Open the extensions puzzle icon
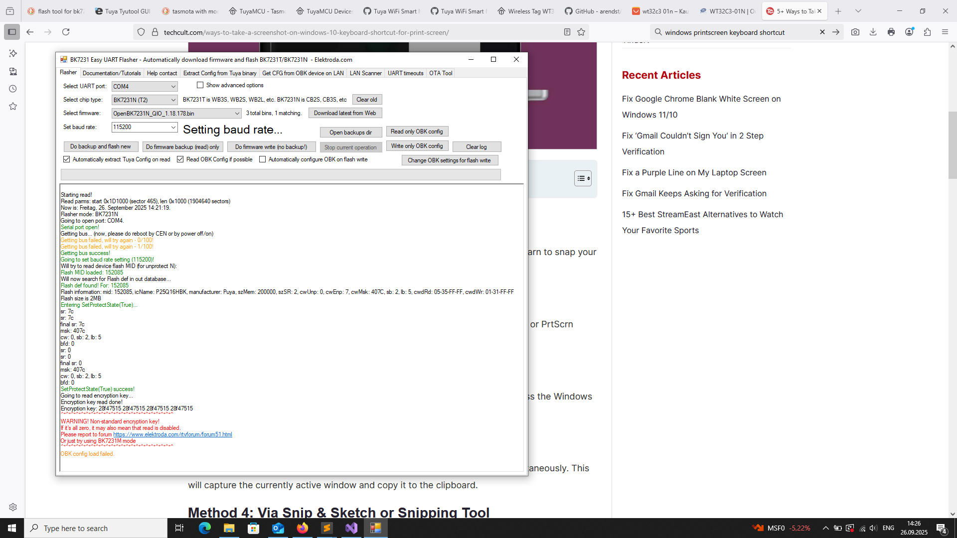Image resolution: width=957 pixels, height=538 pixels. click(x=928, y=32)
